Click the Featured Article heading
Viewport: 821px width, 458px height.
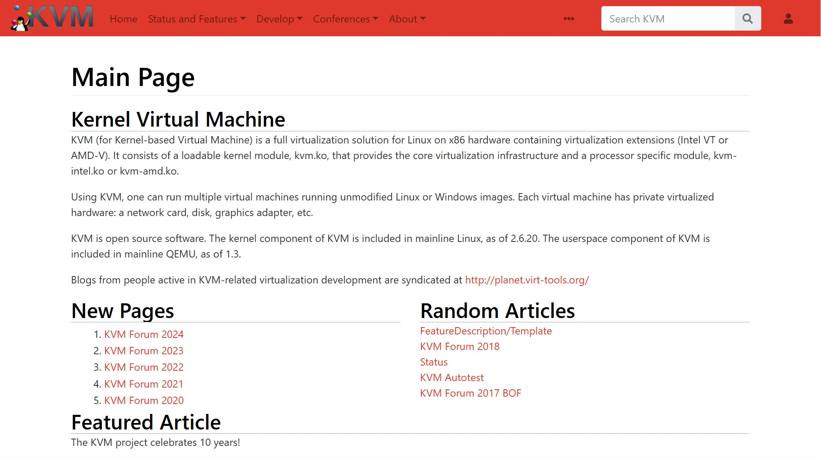pos(146,422)
